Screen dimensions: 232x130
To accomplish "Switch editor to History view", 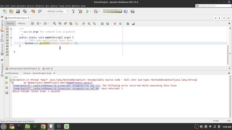I will click(x=22, y=23).
